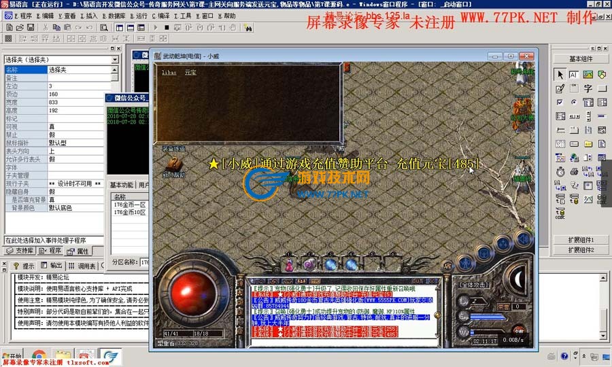
Task: Click the property panel scrollbar up arrow
Action: (x=115, y=69)
